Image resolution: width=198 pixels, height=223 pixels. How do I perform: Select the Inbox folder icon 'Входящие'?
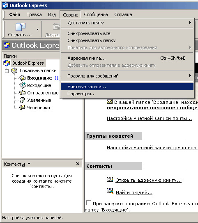tap(22, 78)
